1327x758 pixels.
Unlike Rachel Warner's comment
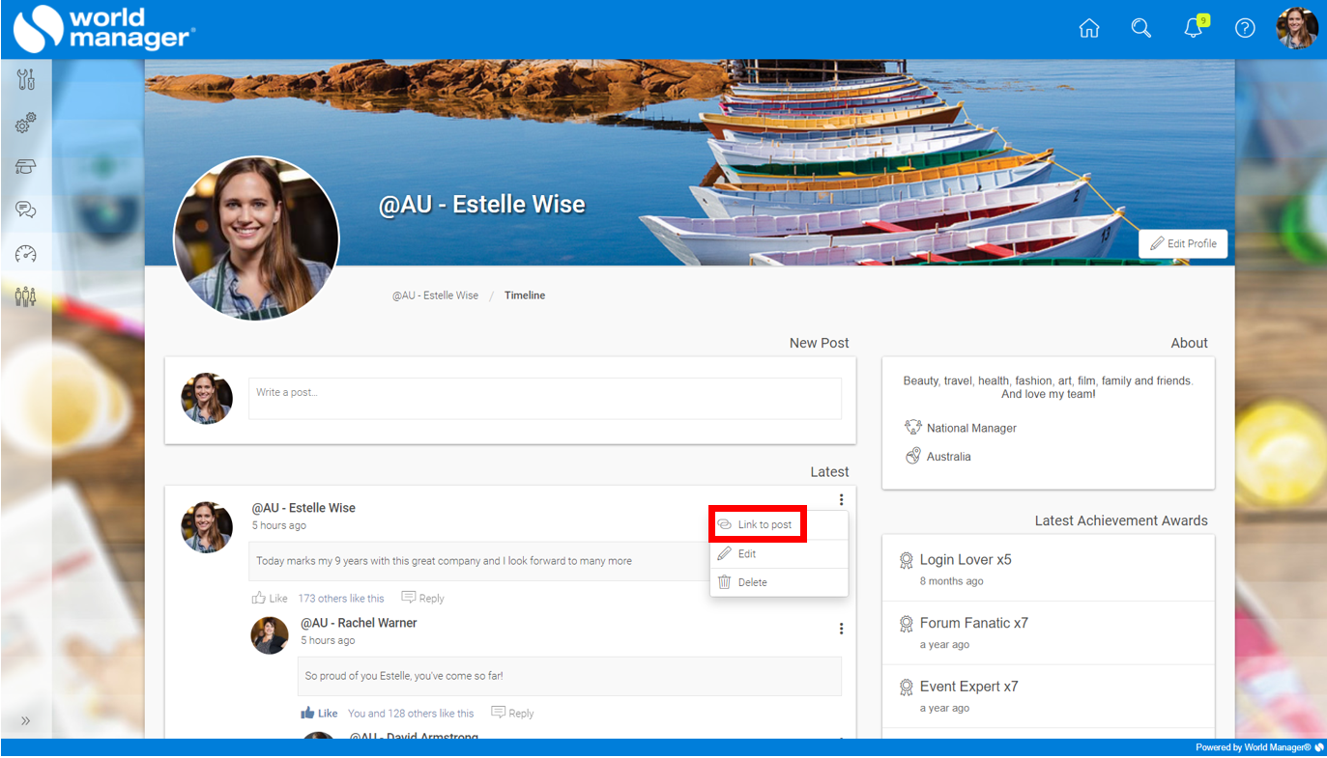pos(319,714)
